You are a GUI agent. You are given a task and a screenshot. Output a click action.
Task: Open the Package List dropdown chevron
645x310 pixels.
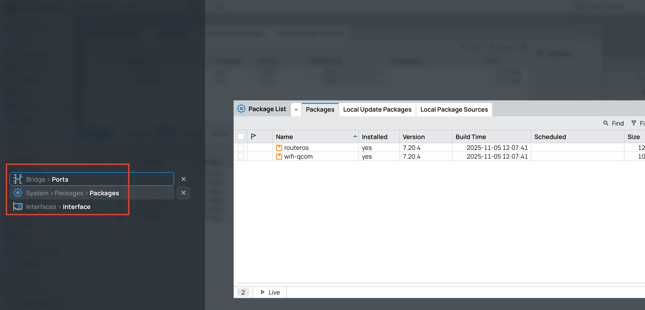296,109
